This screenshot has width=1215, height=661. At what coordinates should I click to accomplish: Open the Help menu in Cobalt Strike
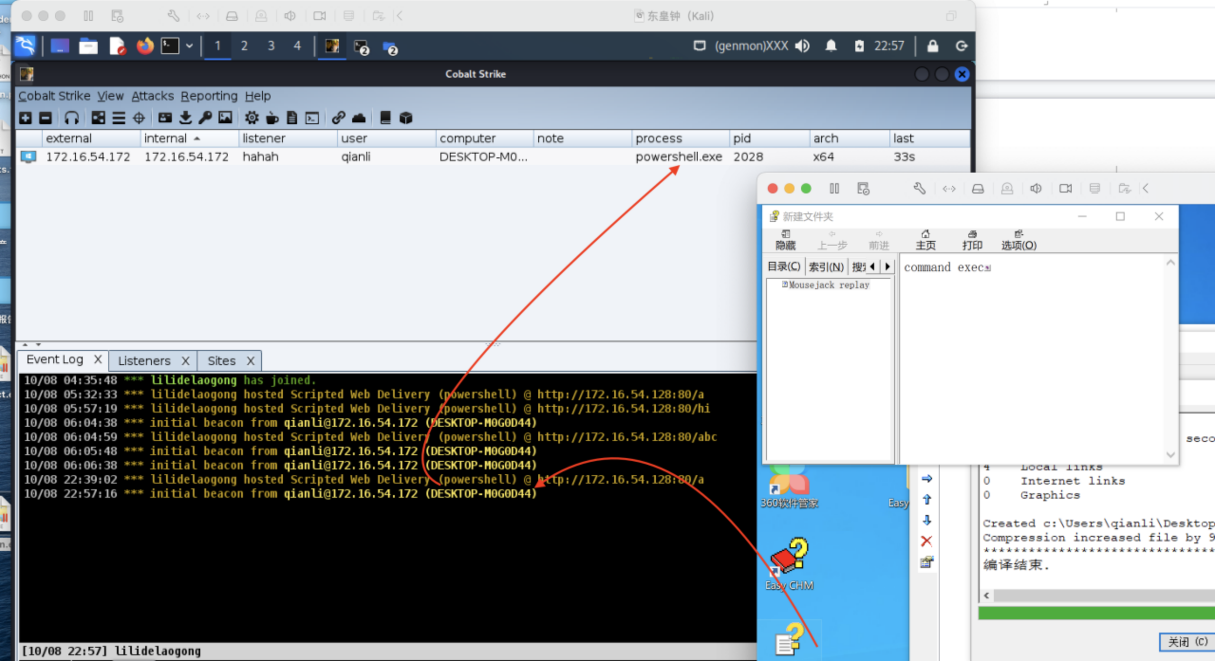258,96
